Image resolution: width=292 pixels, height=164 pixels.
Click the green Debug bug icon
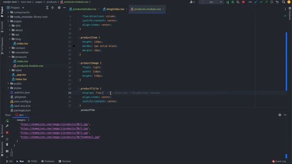click(233, 2)
